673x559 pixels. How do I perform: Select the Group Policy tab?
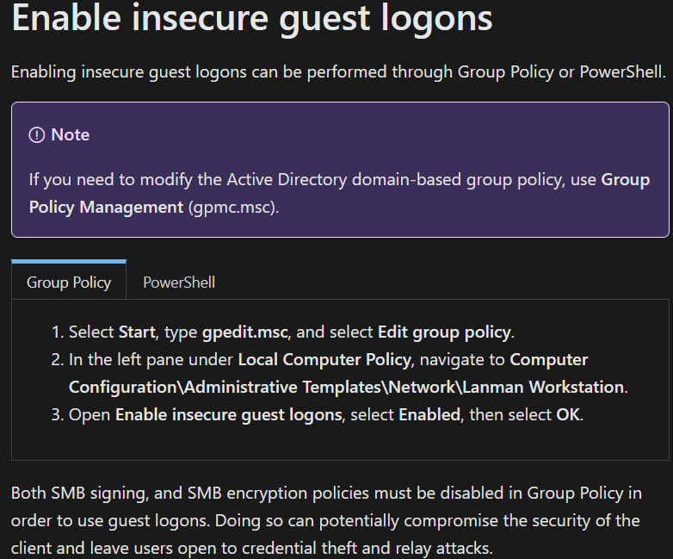click(x=69, y=283)
